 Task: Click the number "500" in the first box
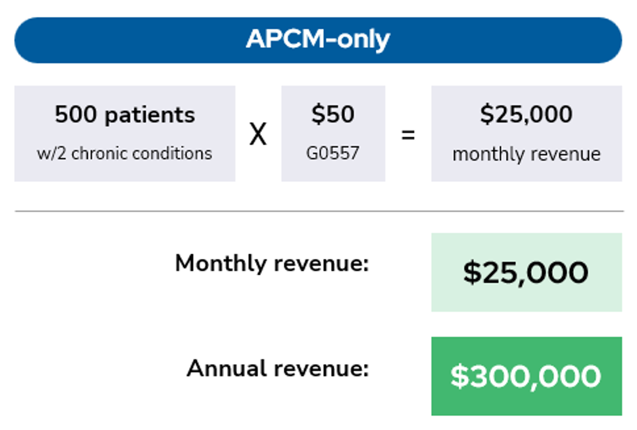(76, 114)
